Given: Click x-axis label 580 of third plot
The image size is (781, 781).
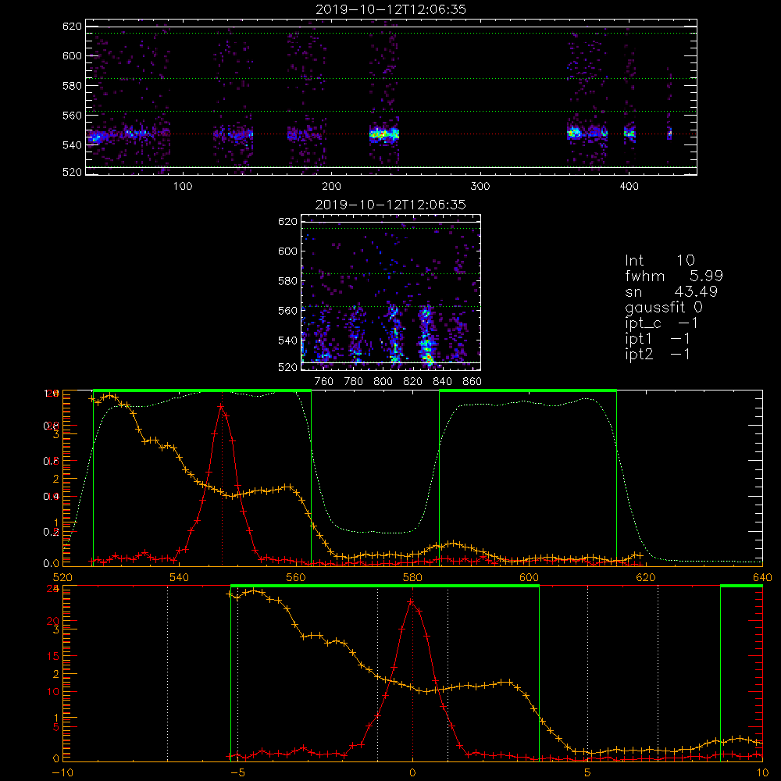Looking at the screenshot, I should click(x=412, y=578).
